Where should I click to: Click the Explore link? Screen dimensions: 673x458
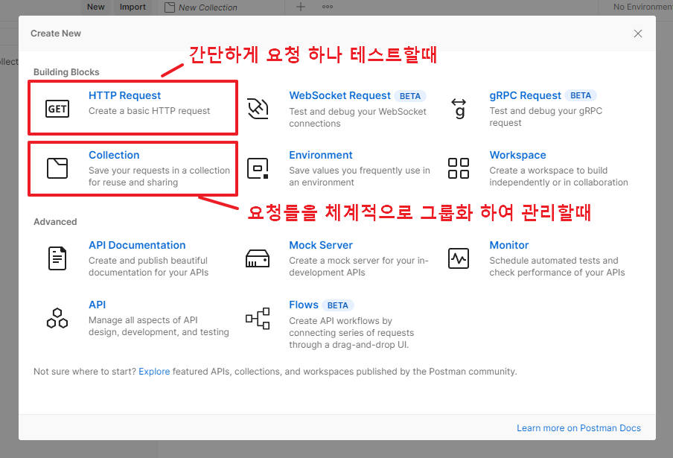click(x=154, y=372)
